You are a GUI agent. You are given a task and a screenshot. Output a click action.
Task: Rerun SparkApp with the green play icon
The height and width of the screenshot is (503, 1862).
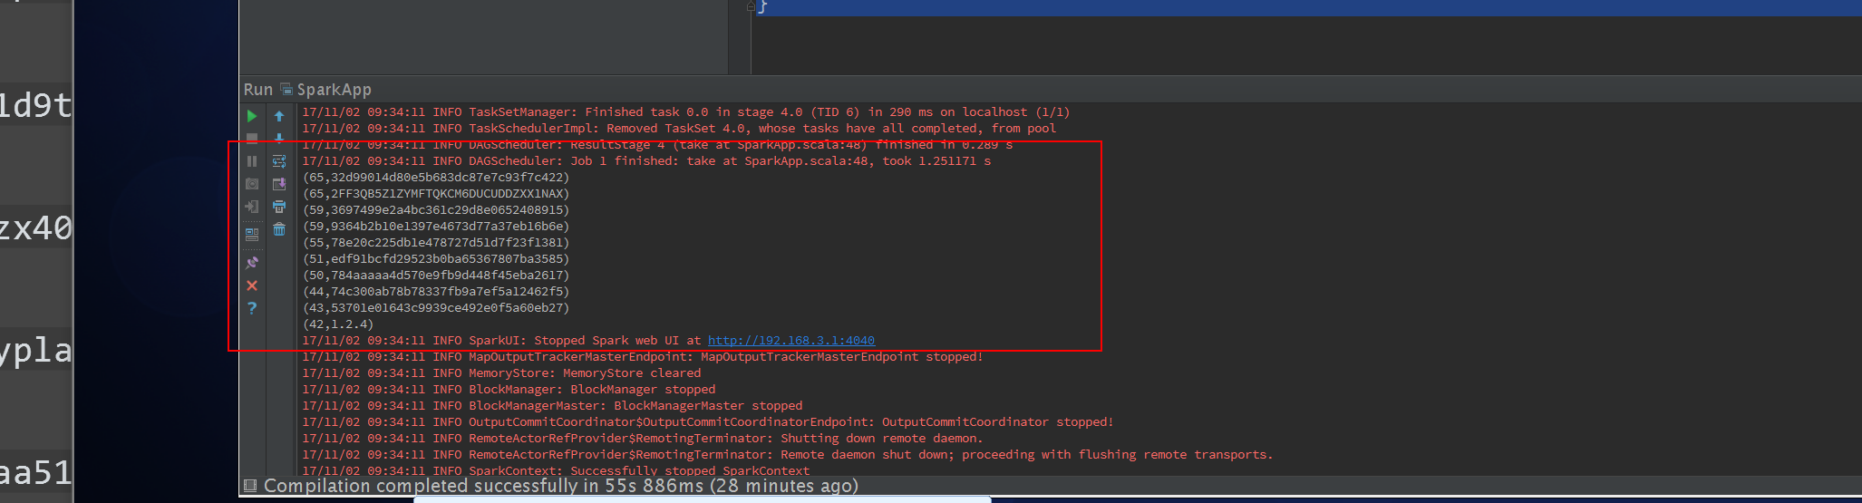coord(252,116)
